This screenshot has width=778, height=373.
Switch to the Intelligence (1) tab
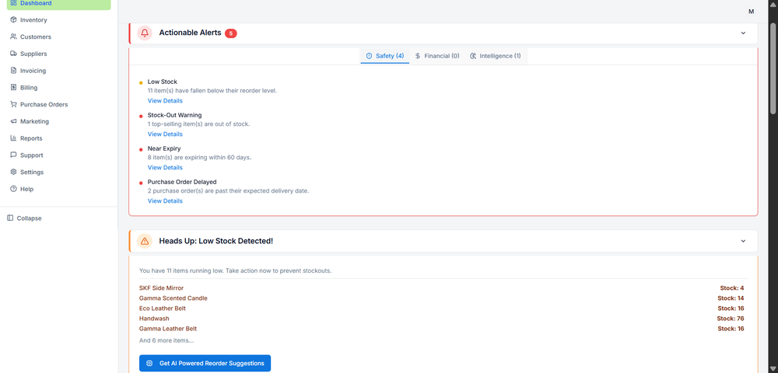point(495,56)
